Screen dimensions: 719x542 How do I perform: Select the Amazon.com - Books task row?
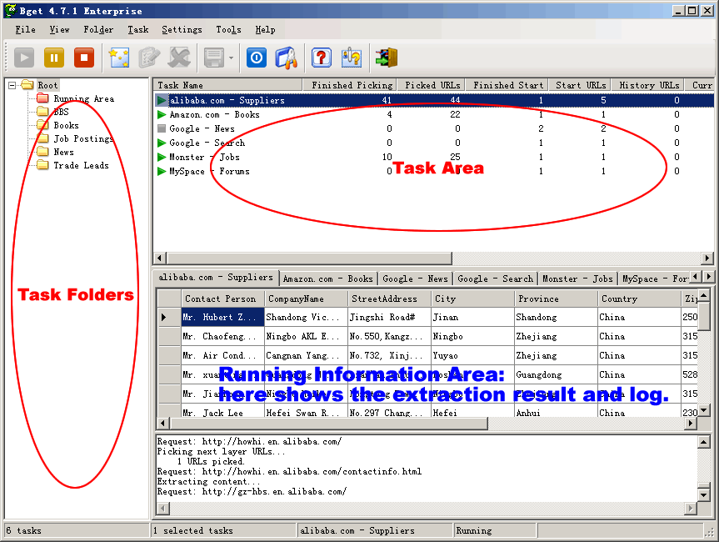click(x=434, y=114)
